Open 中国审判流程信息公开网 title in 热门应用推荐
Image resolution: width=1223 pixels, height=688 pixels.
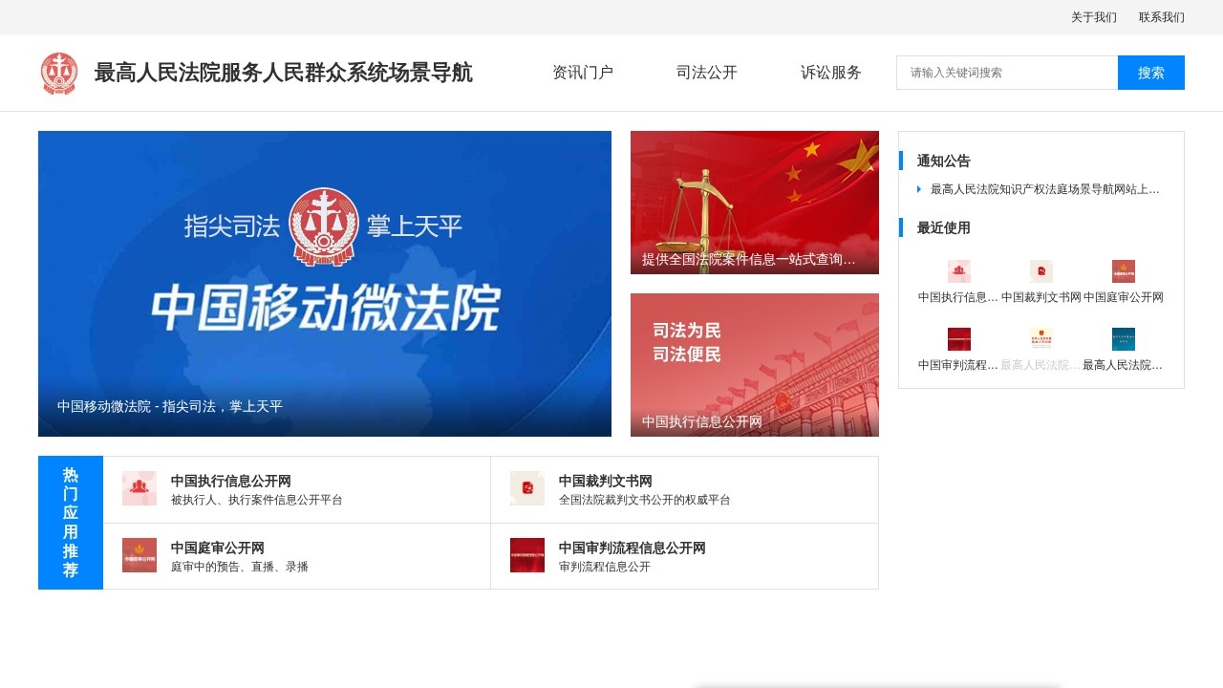(633, 548)
